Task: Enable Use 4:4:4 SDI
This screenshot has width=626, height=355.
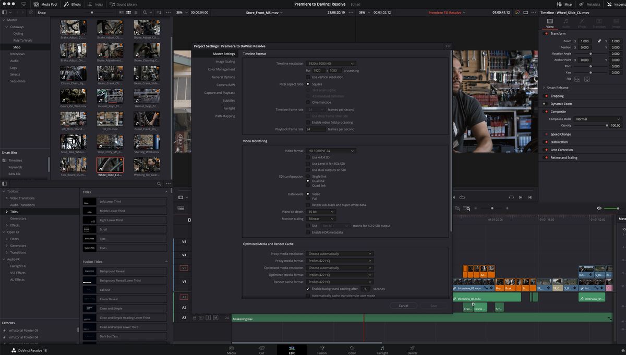Action: coord(308,157)
